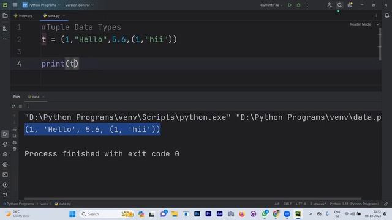Image resolution: width=392 pixels, height=220 pixels.
Task: Open the Problems tool window
Action: point(5,185)
